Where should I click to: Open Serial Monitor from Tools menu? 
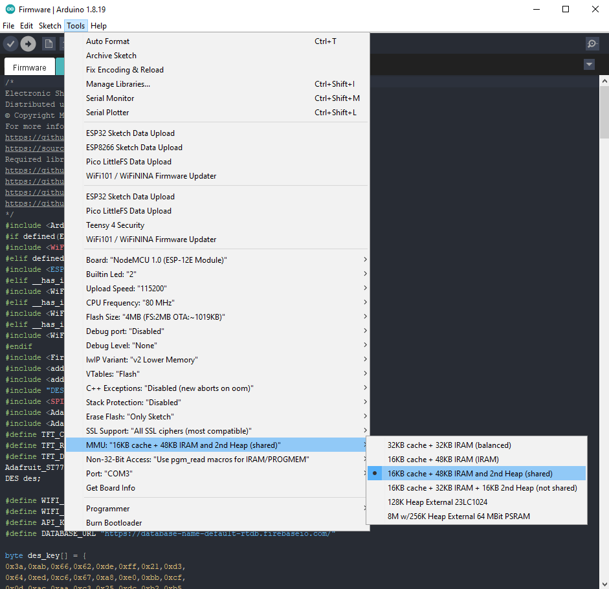217,98
